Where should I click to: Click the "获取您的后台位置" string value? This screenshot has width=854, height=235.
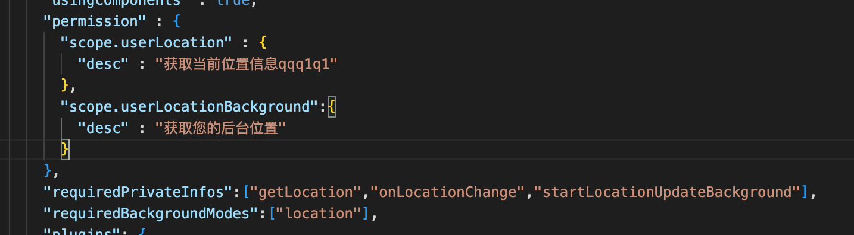click(220, 128)
